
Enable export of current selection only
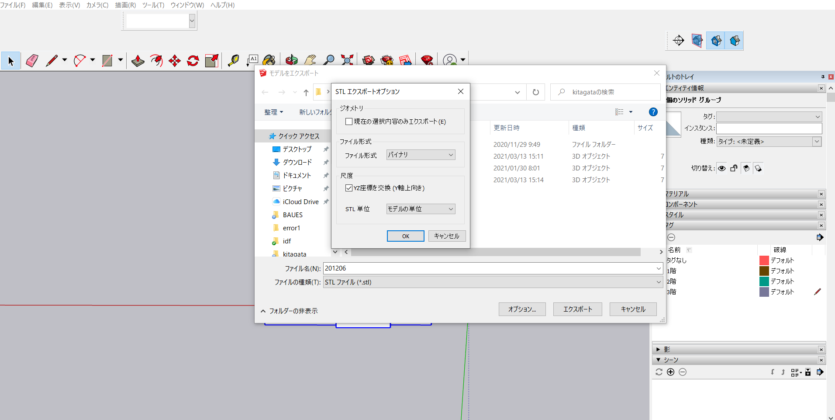pos(349,121)
